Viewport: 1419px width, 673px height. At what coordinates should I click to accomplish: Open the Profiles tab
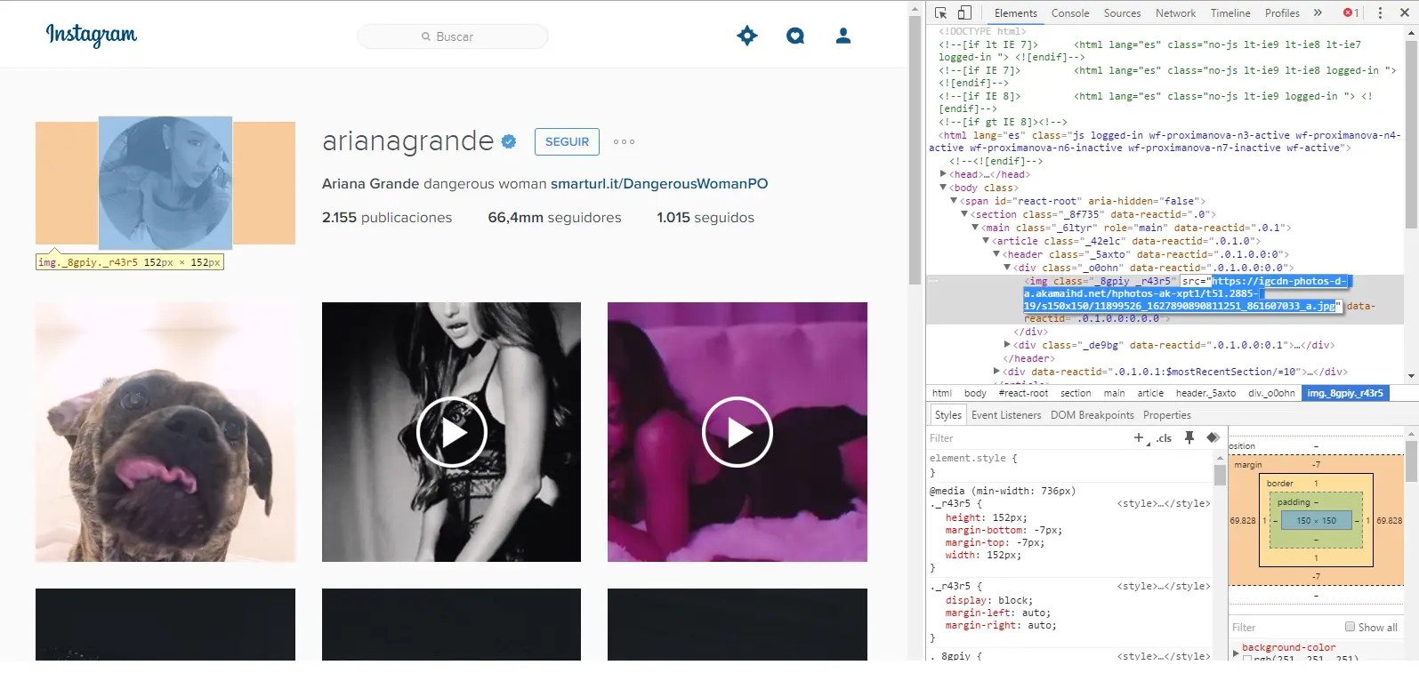[1282, 13]
